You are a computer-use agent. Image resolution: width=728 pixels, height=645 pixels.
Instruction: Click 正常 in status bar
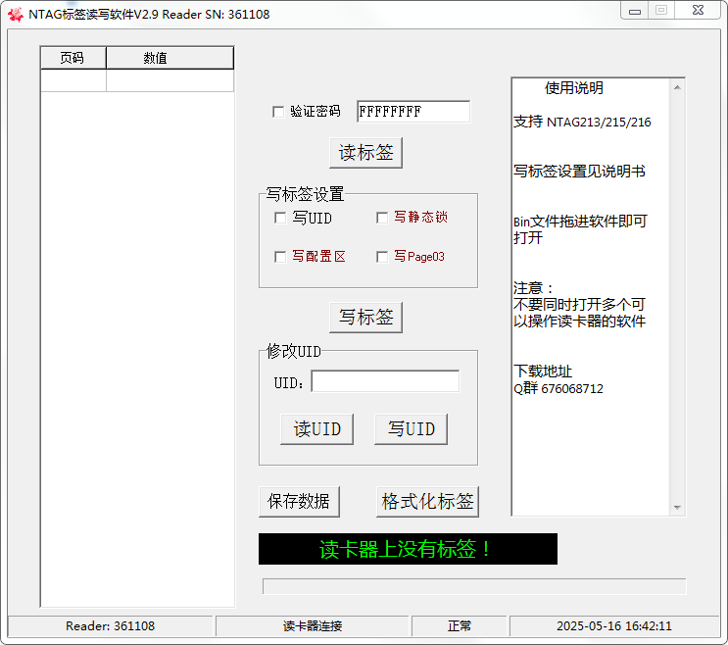point(460,626)
